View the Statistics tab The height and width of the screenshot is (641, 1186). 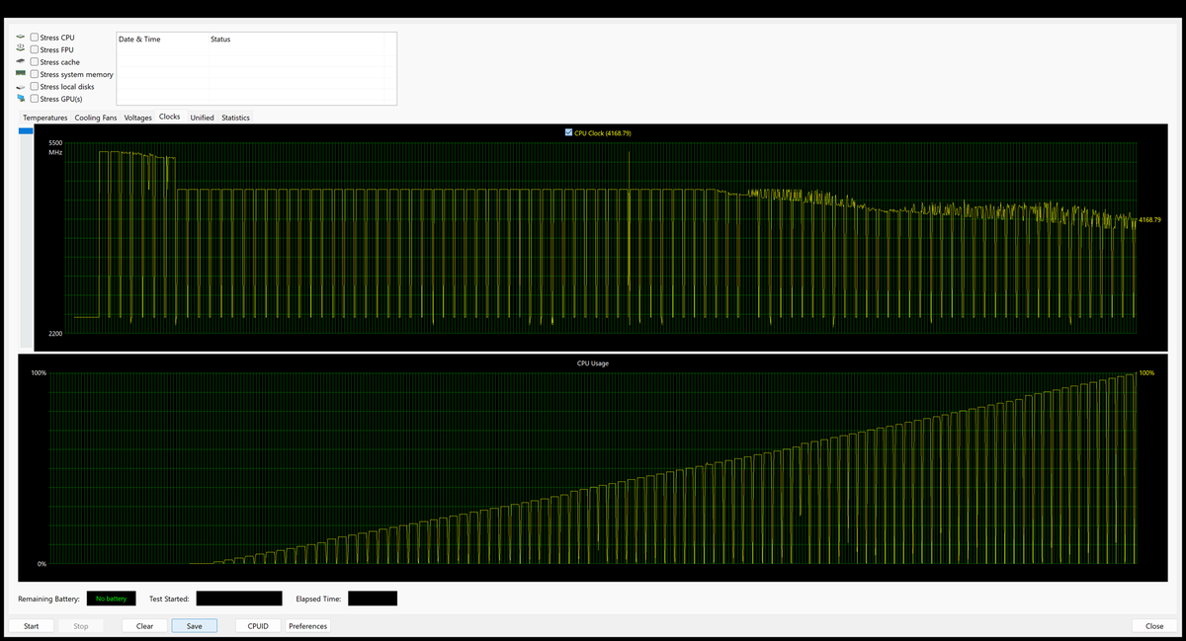[x=235, y=117]
